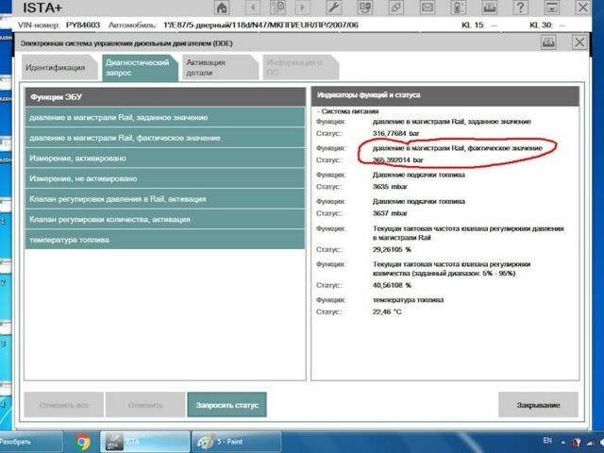This screenshot has width=604, height=453.
Task: Click the Функции ЭБУ list header
Action: [165, 96]
